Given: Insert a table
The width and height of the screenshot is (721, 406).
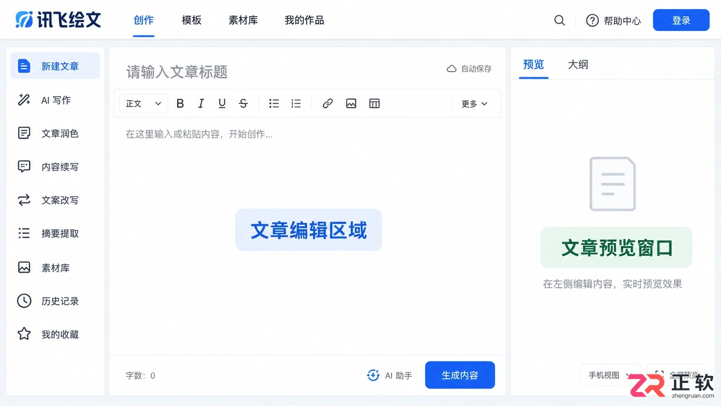Looking at the screenshot, I should (x=375, y=104).
